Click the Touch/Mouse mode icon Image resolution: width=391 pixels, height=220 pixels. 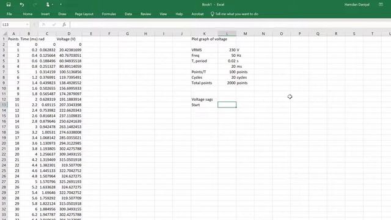[48, 4]
